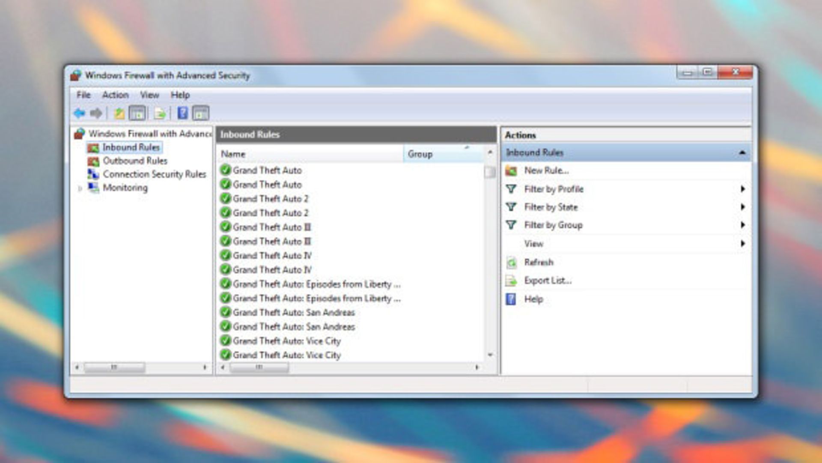The width and height of the screenshot is (822, 463).
Task: Click the Refresh icon in Actions pane
Action: click(x=511, y=262)
